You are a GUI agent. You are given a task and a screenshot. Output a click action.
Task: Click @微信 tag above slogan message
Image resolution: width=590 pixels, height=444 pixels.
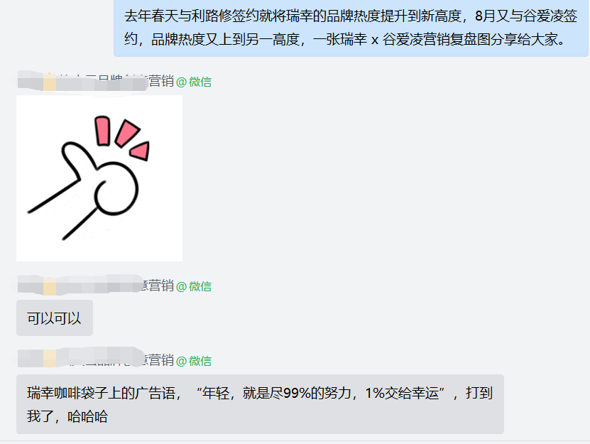pyautogui.click(x=194, y=361)
